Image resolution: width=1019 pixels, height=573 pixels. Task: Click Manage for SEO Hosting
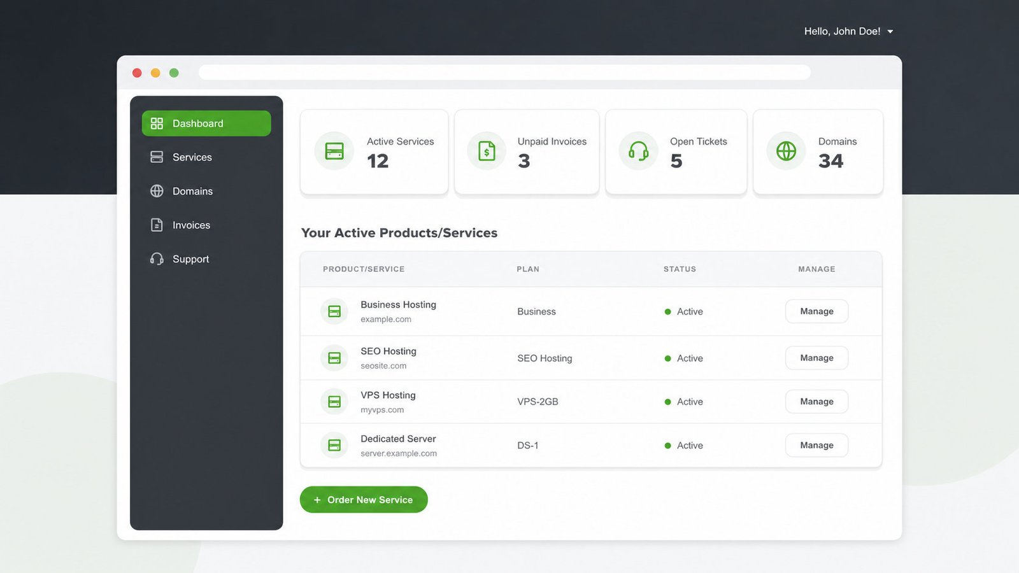tap(816, 358)
